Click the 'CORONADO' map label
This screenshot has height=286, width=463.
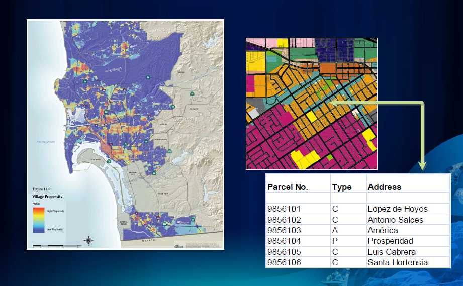tap(96, 159)
